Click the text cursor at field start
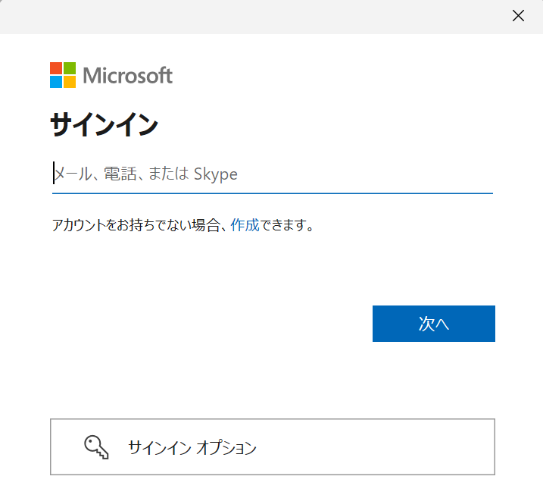The height and width of the screenshot is (495, 543). click(x=54, y=173)
